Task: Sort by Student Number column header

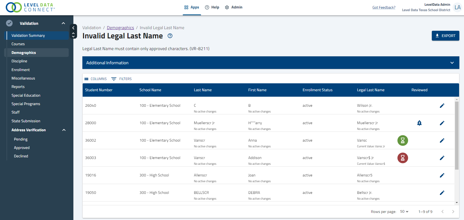Action: tap(99, 90)
